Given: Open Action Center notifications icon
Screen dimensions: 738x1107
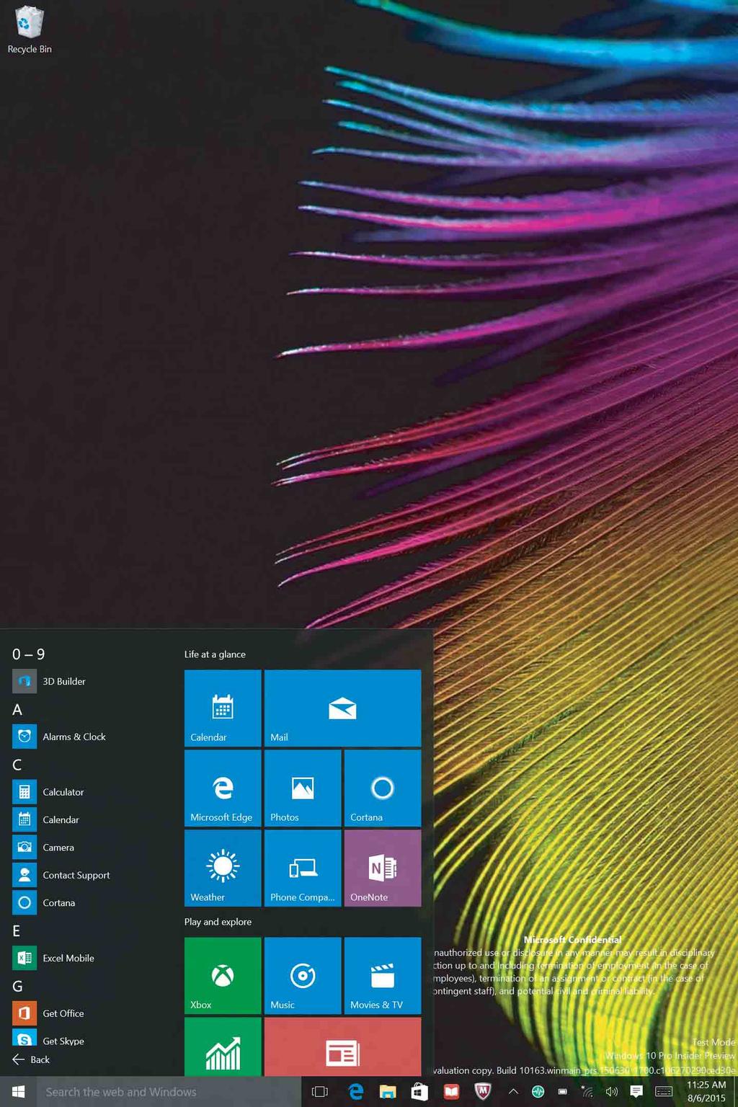Looking at the screenshot, I should tap(636, 1092).
